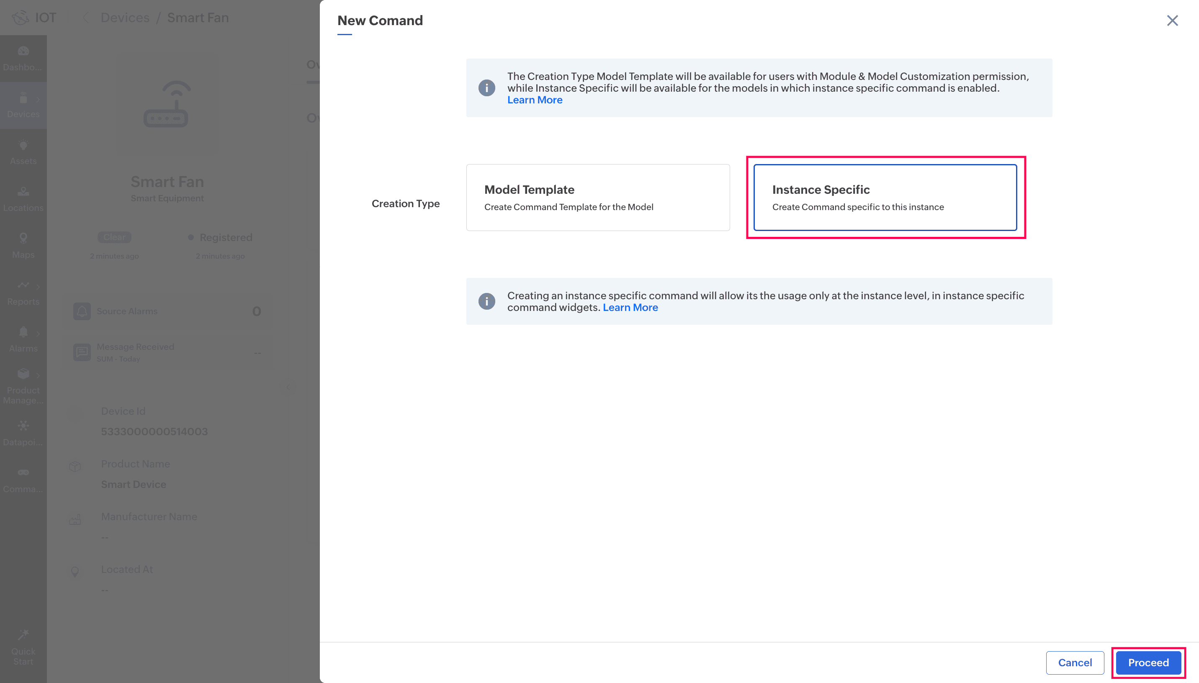Open Maps from the sidebar
This screenshot has height=683, width=1199.
pos(23,246)
